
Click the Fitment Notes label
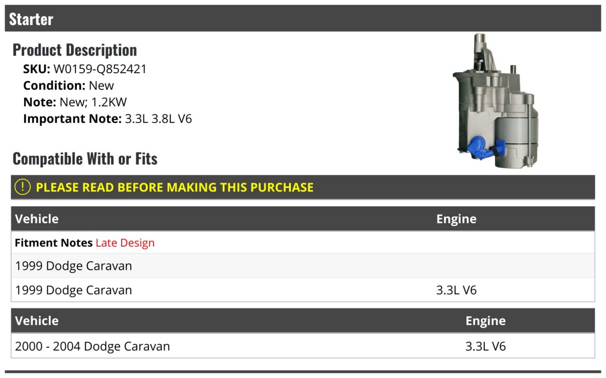(x=54, y=243)
